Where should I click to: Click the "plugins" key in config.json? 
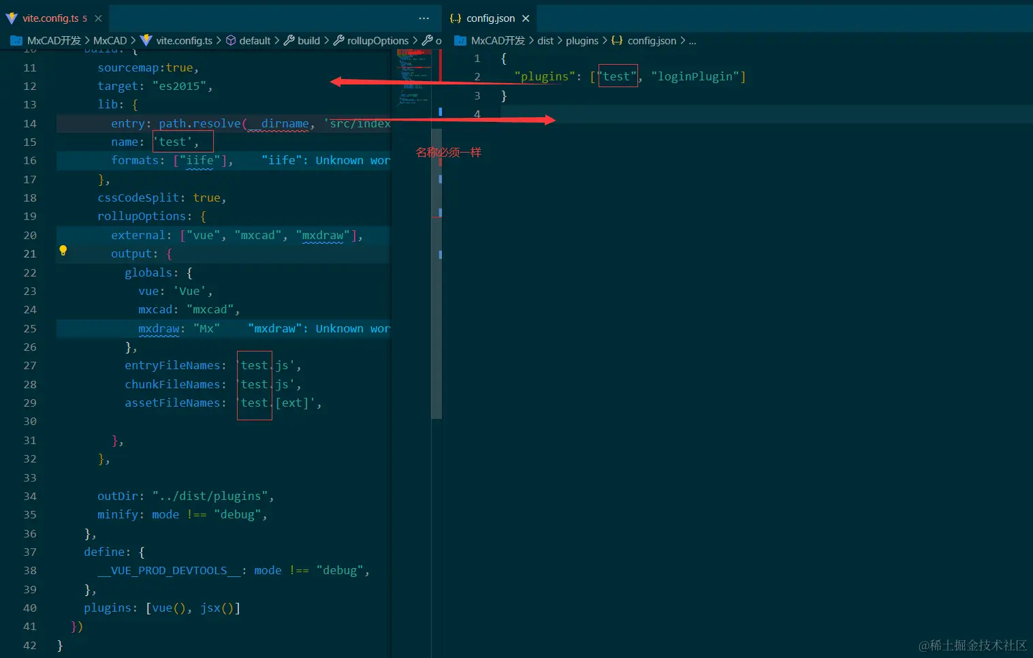tap(544, 76)
